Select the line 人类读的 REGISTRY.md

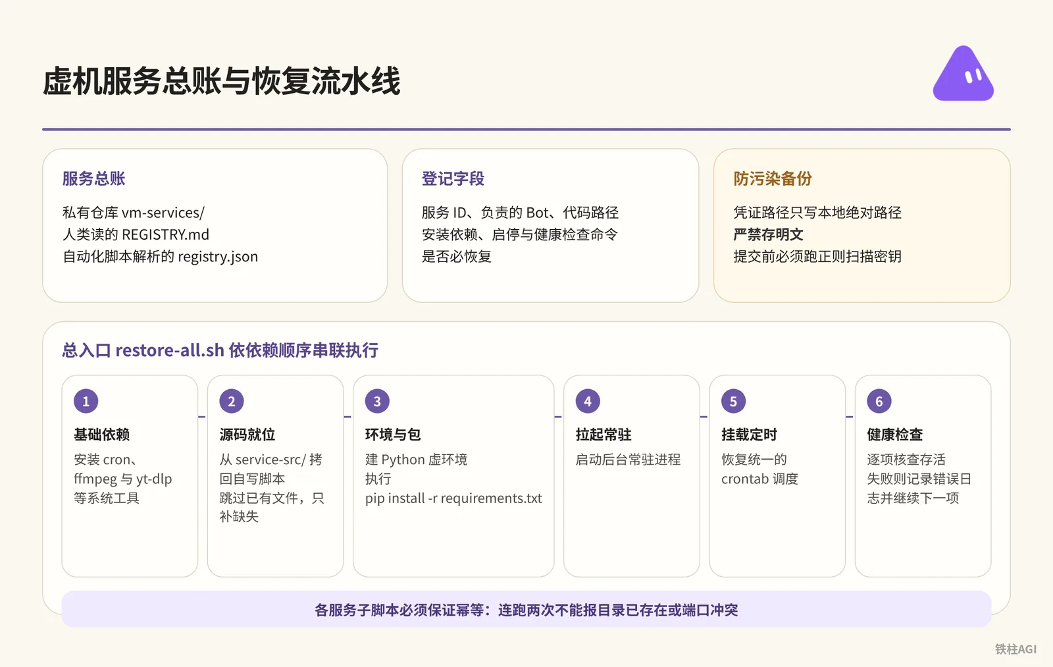tap(136, 234)
